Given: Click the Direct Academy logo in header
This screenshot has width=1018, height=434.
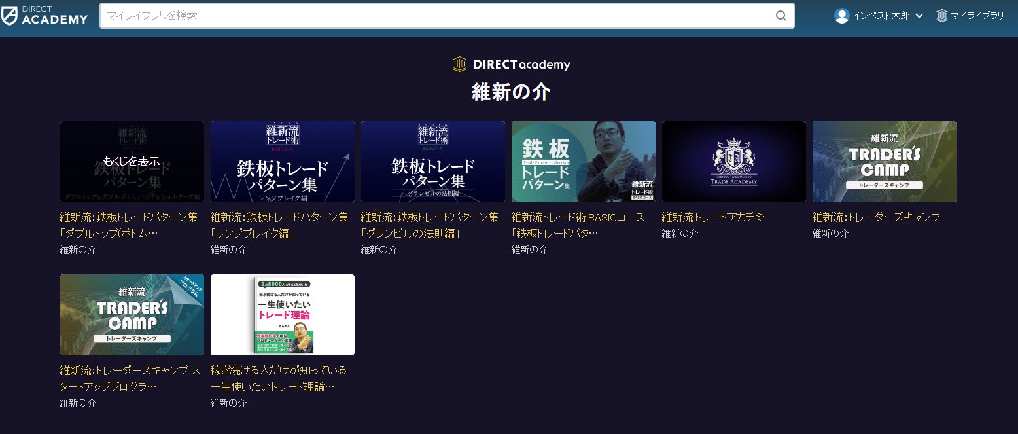Looking at the screenshot, I should click(44, 15).
